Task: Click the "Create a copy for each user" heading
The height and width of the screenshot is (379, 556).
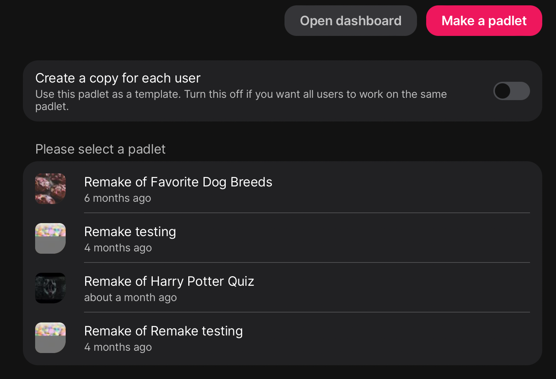Action: coord(118,78)
